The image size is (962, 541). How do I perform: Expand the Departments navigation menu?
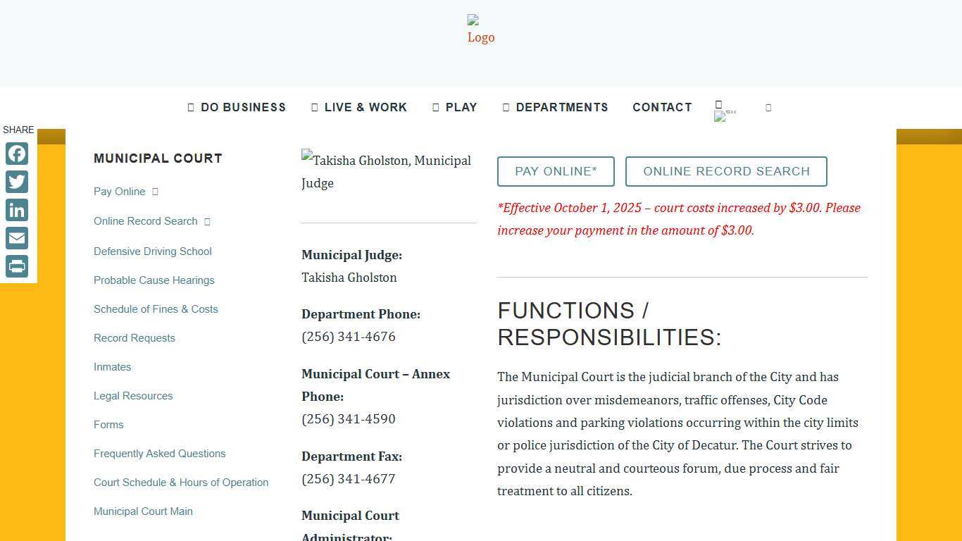[x=555, y=108]
